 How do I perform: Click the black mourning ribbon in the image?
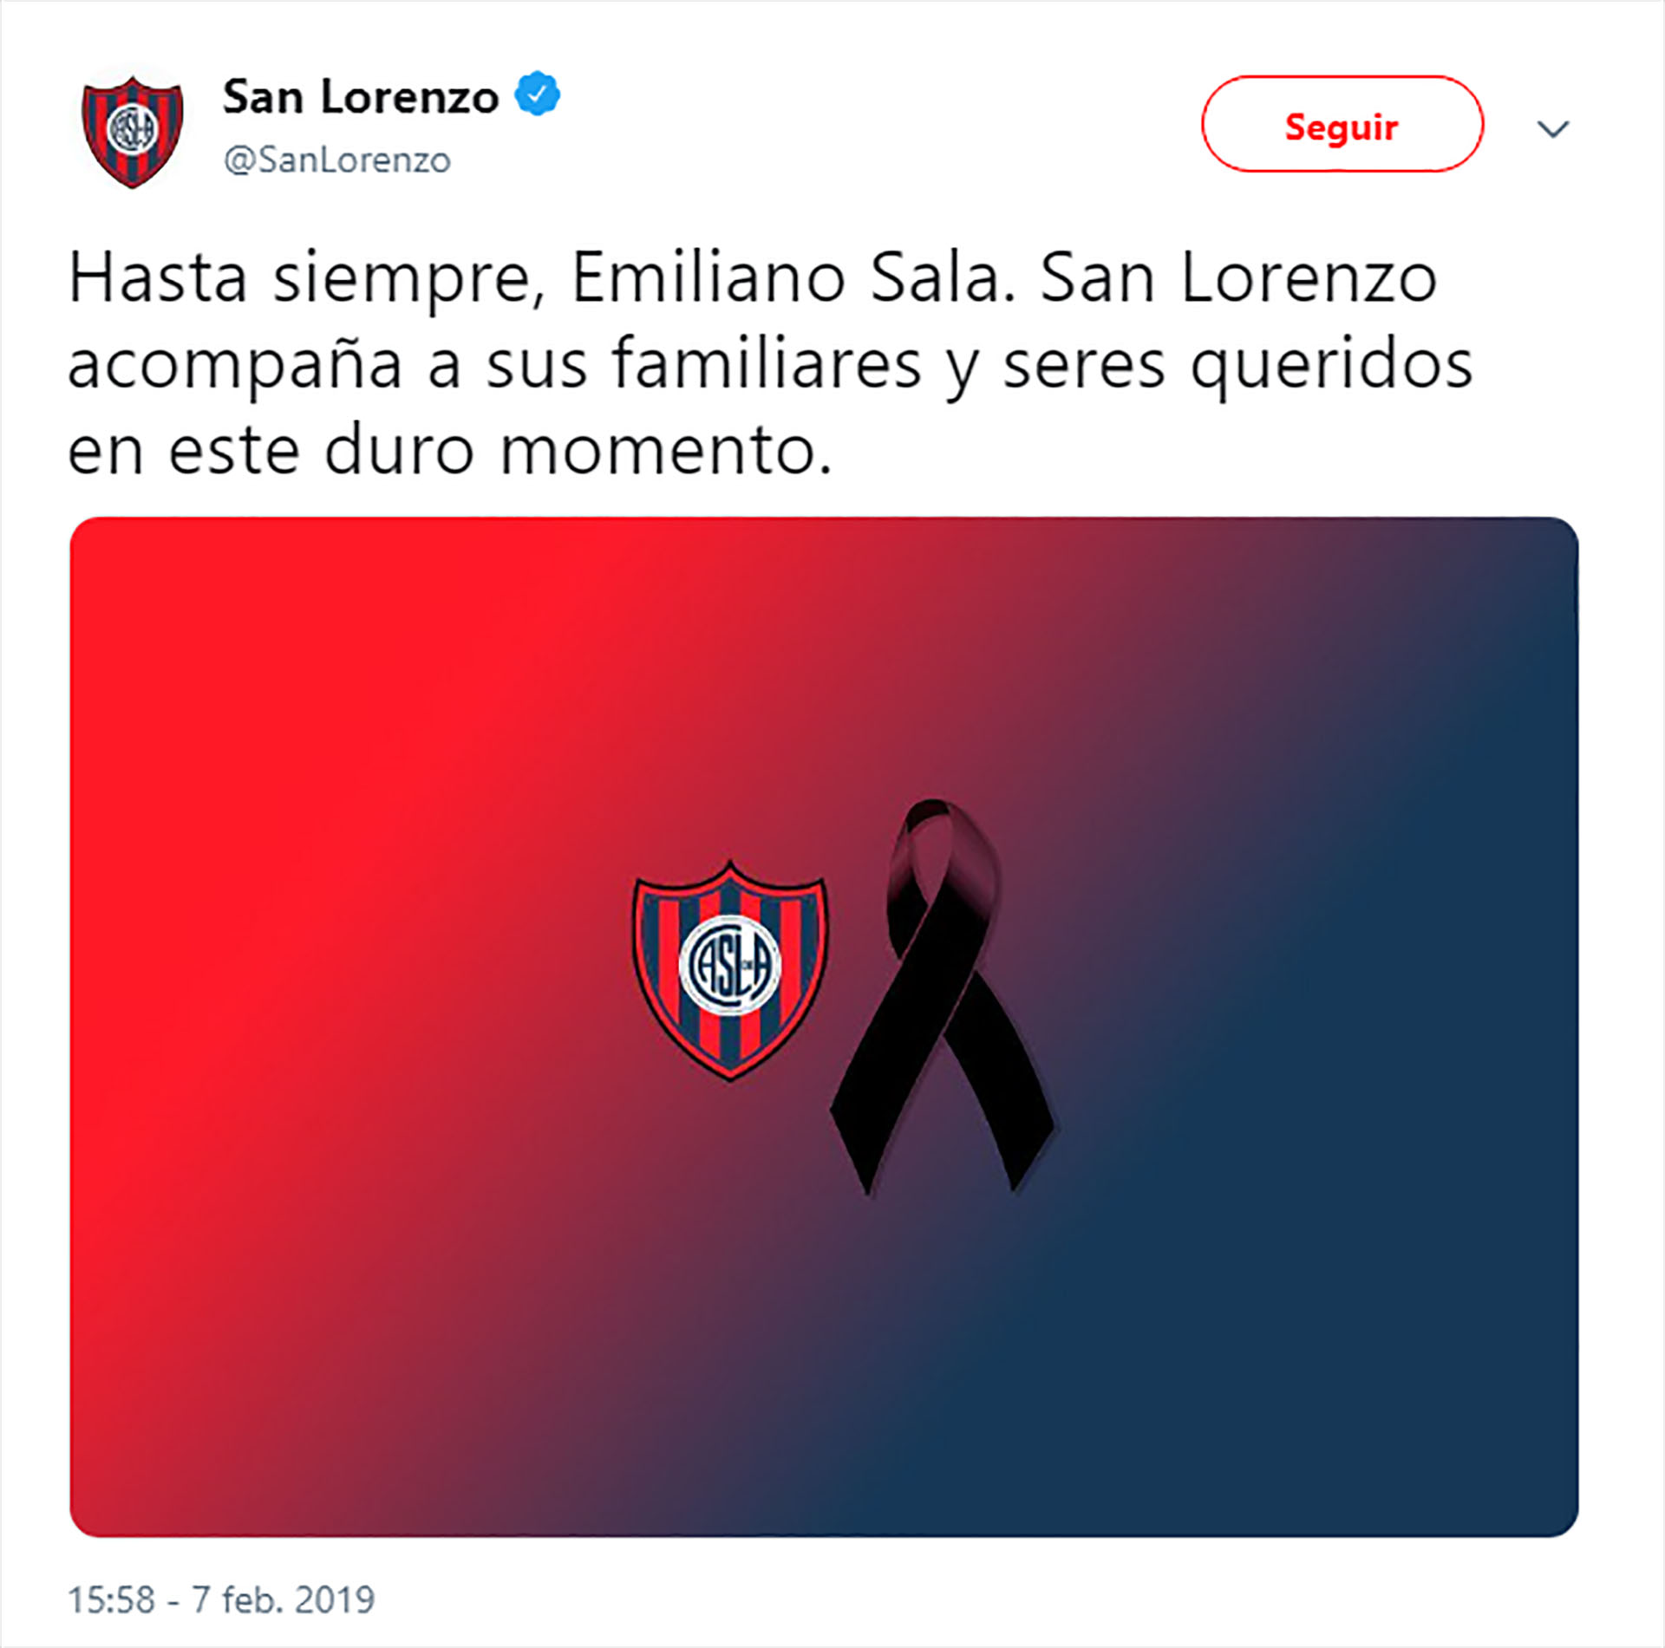(x=942, y=997)
